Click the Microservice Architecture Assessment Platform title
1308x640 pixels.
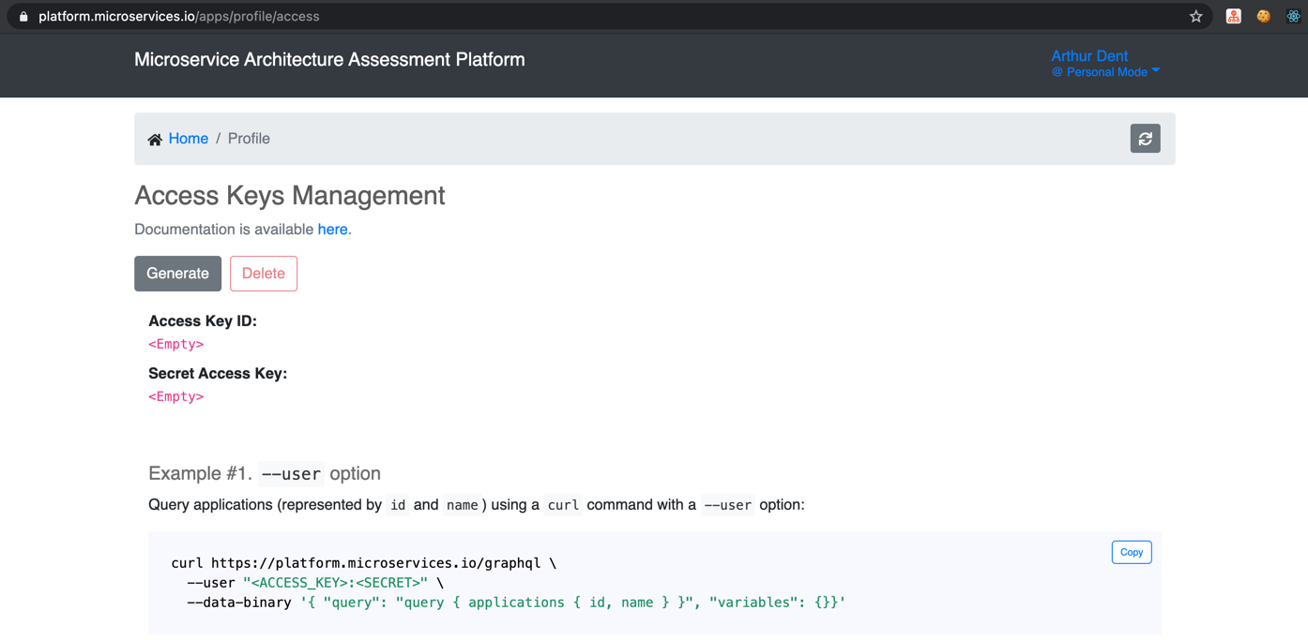click(x=329, y=59)
